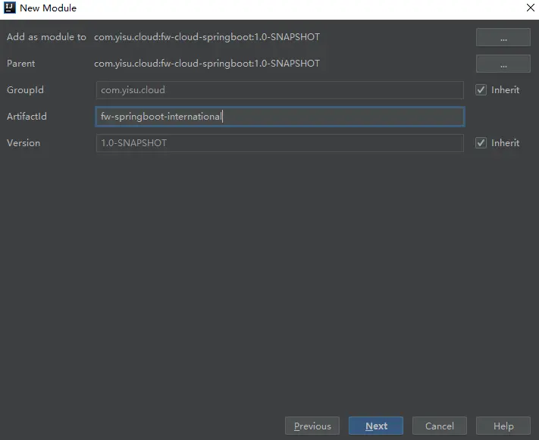Viewport: 539px width, 440px height.
Task: Click the GroupId label text
Action: (26, 90)
